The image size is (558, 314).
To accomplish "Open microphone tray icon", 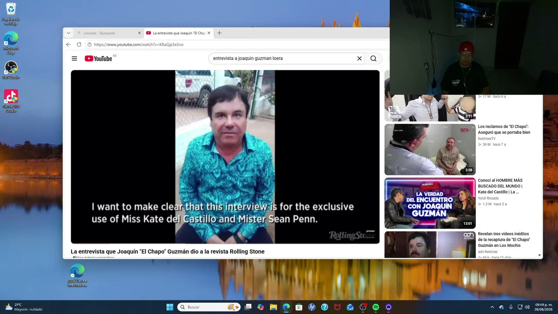I will pos(510,307).
